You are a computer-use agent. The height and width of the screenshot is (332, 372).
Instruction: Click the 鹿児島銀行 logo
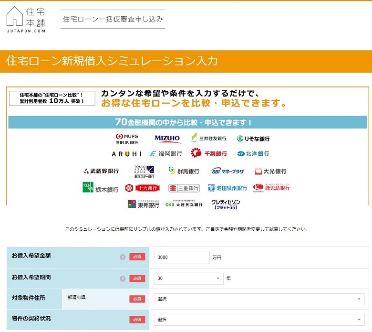click(x=271, y=188)
